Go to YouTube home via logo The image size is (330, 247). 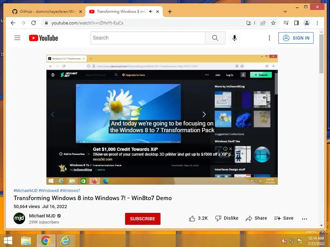click(x=44, y=38)
